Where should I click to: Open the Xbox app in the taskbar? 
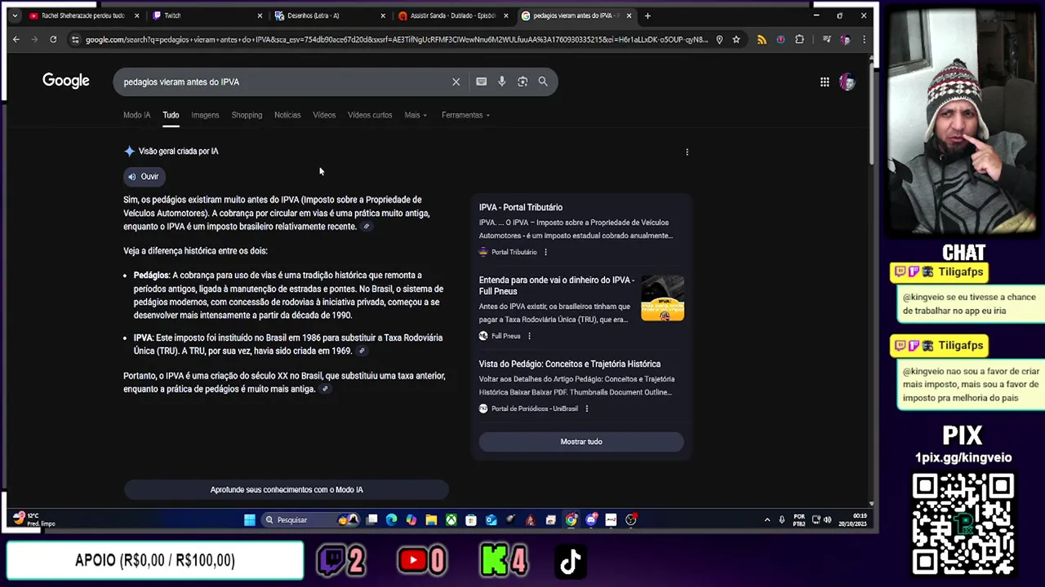451,519
